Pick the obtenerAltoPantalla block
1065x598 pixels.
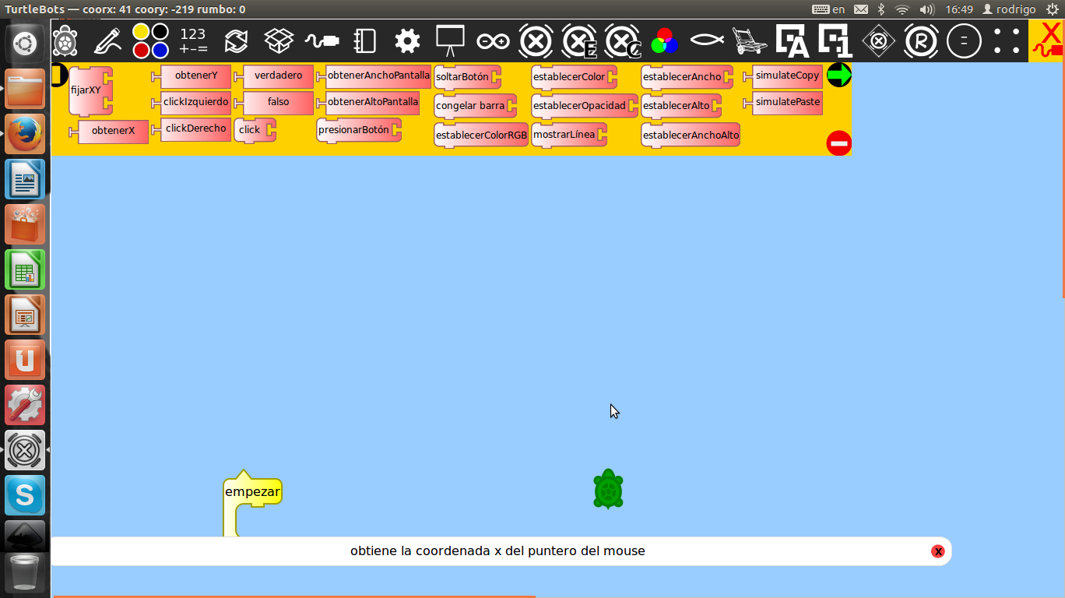tap(368, 103)
